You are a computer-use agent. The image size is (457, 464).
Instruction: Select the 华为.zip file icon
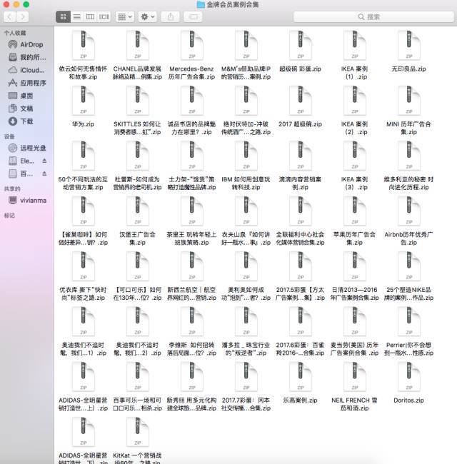(83, 101)
